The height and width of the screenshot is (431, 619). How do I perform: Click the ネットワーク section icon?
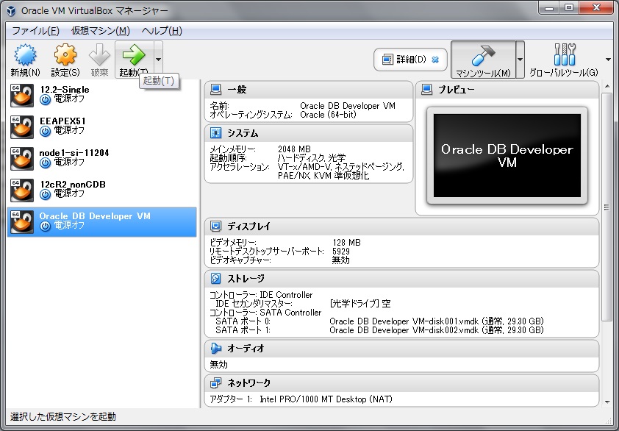coord(215,382)
